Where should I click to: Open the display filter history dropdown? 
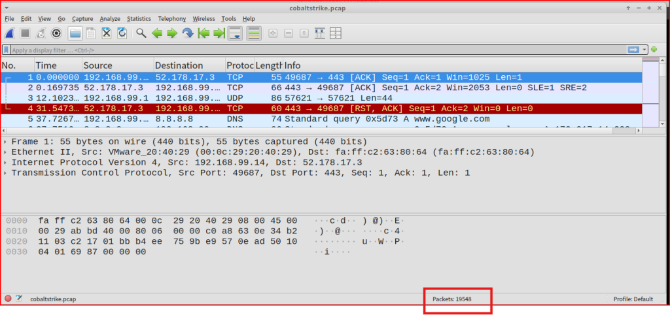tap(645, 50)
